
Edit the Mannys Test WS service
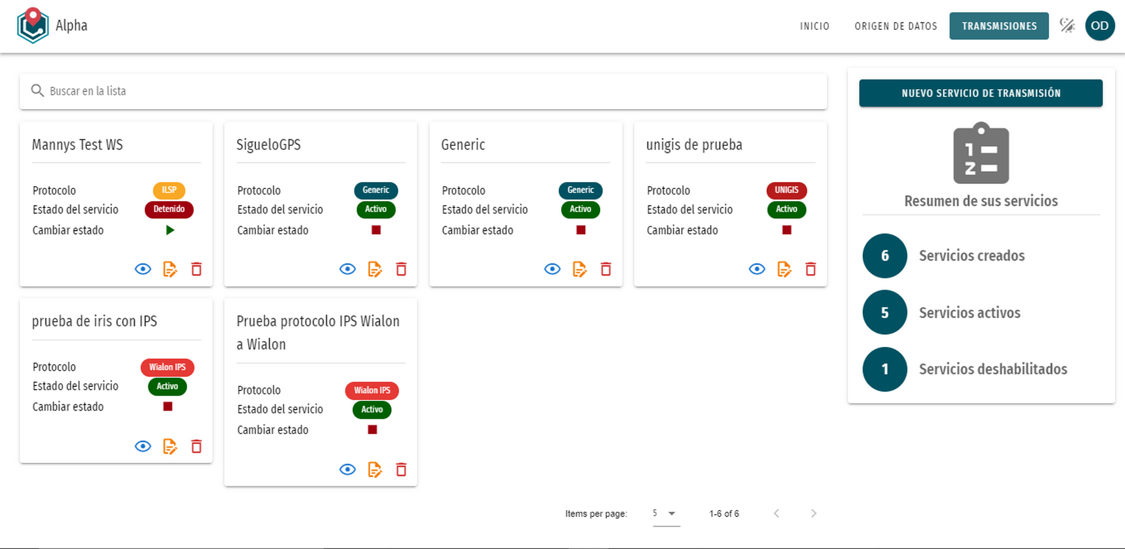coord(170,269)
